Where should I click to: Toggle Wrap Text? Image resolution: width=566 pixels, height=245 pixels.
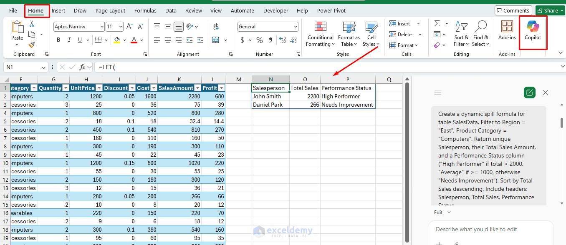coord(216,26)
